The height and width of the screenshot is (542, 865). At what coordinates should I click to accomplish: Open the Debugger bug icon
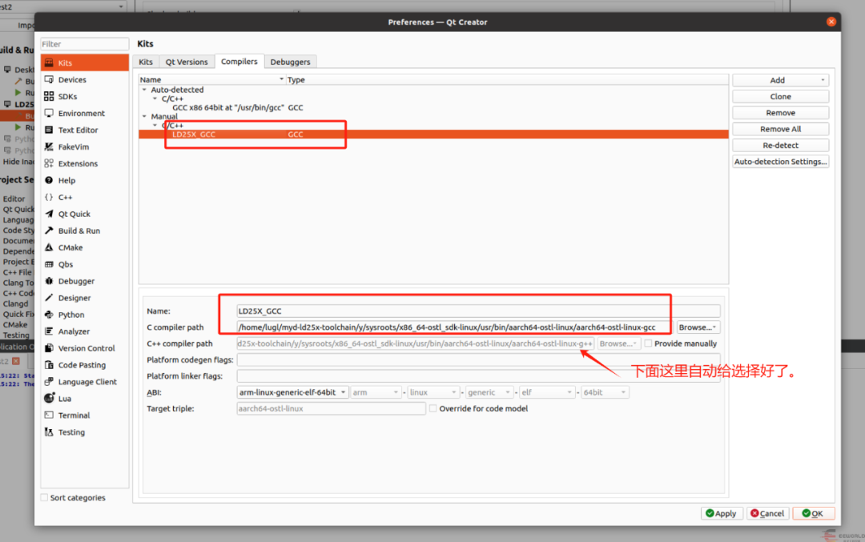tap(49, 281)
